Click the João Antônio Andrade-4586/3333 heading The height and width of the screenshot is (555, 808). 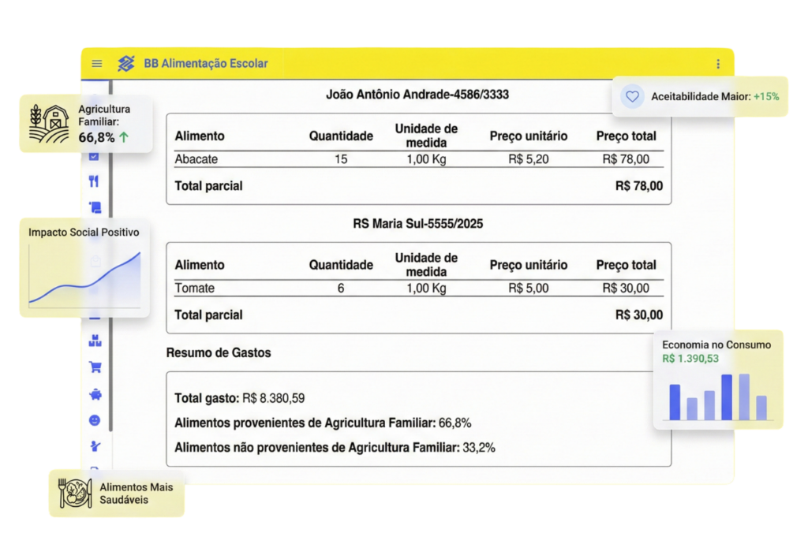click(x=417, y=95)
